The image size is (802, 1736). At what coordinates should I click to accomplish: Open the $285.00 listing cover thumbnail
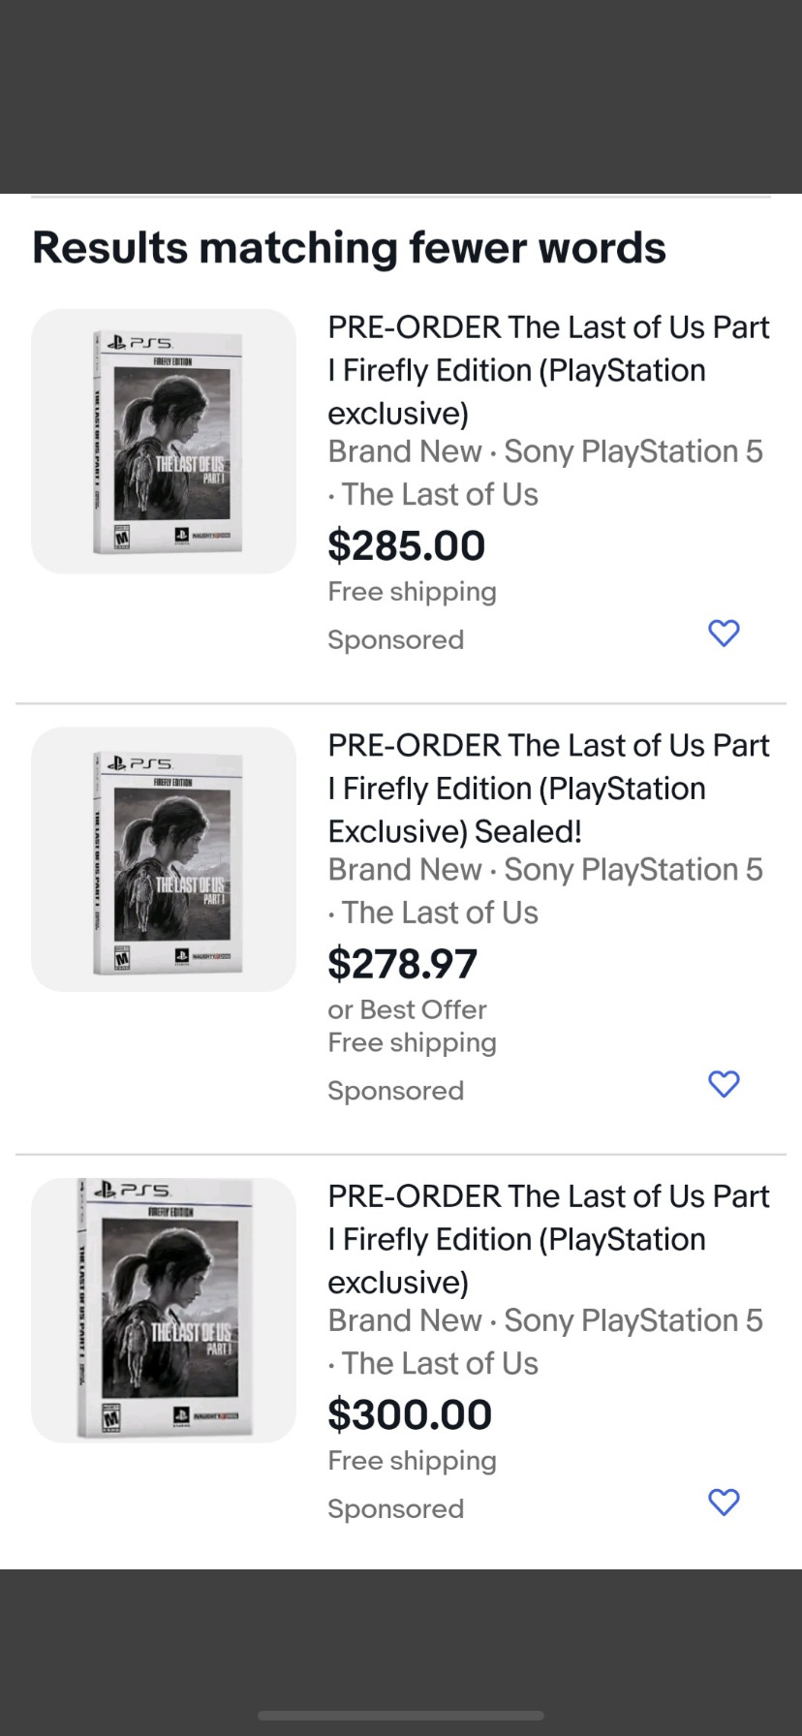164,442
